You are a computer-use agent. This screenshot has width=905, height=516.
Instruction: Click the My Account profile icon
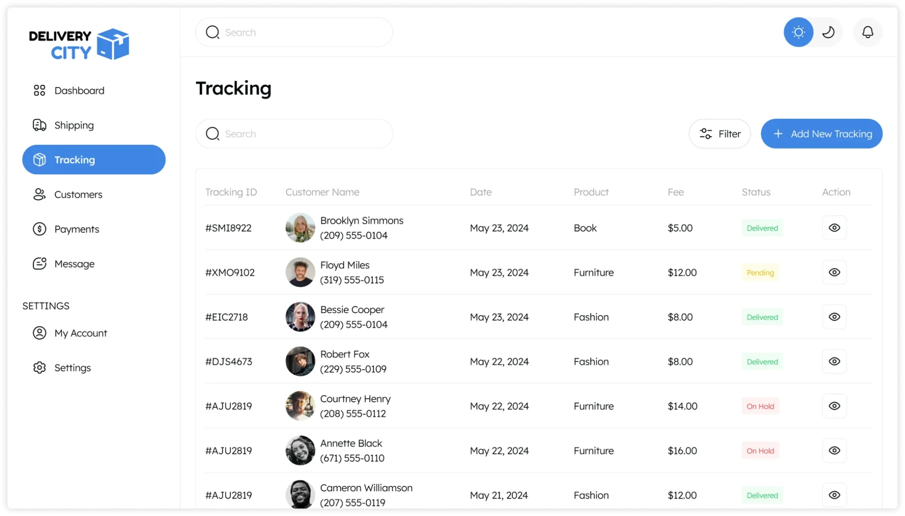pos(40,333)
